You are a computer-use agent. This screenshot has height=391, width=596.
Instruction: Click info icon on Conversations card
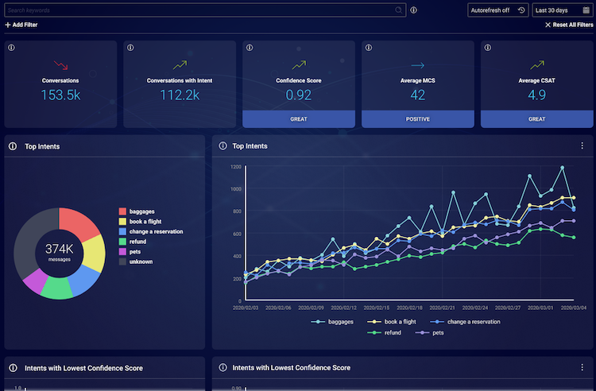point(11,48)
